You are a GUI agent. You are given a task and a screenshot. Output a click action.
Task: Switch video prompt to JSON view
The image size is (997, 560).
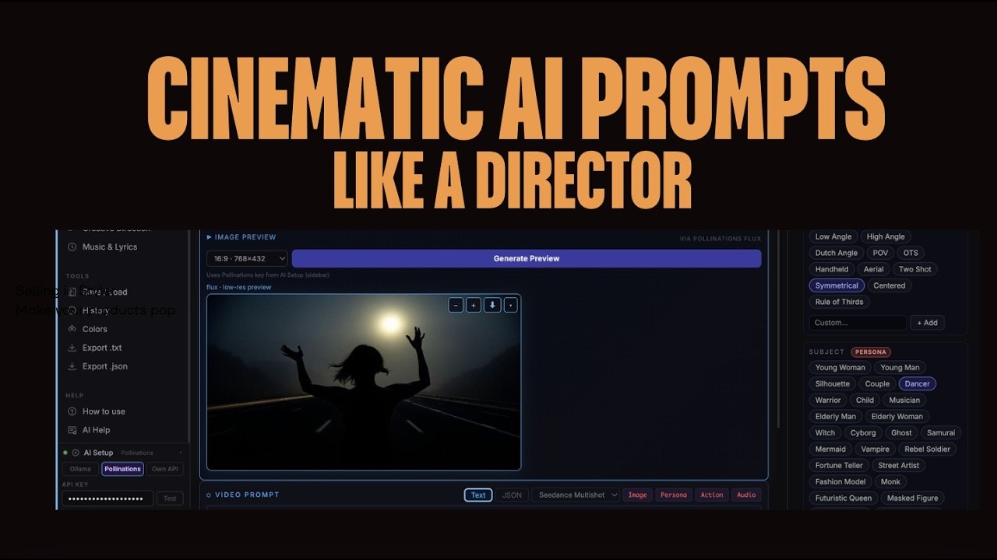pyautogui.click(x=513, y=495)
